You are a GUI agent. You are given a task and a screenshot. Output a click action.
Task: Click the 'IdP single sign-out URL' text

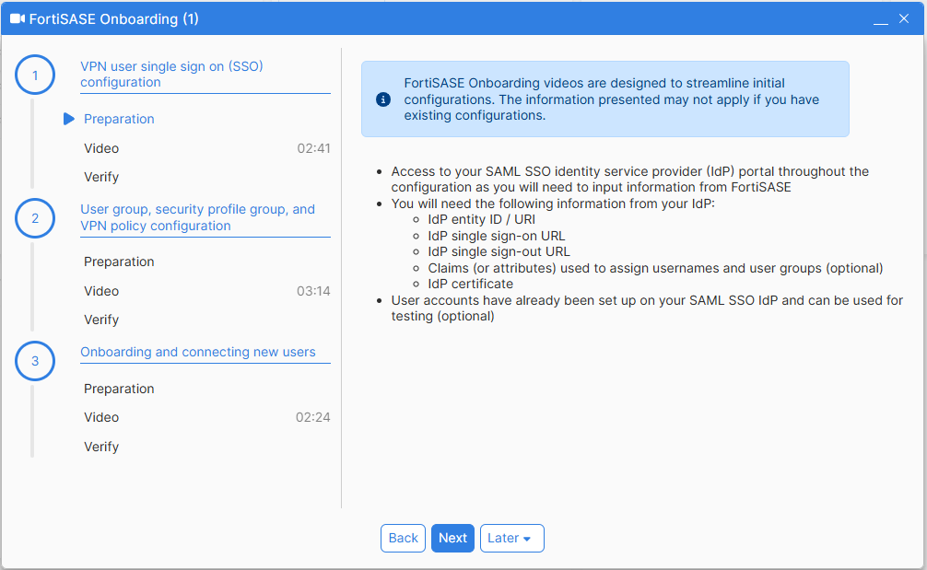click(499, 251)
